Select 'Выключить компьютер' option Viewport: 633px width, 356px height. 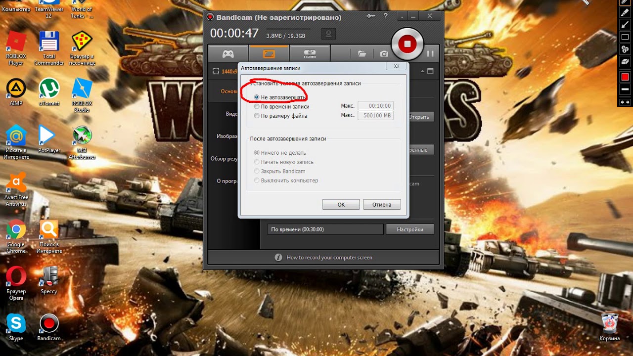[x=257, y=180]
